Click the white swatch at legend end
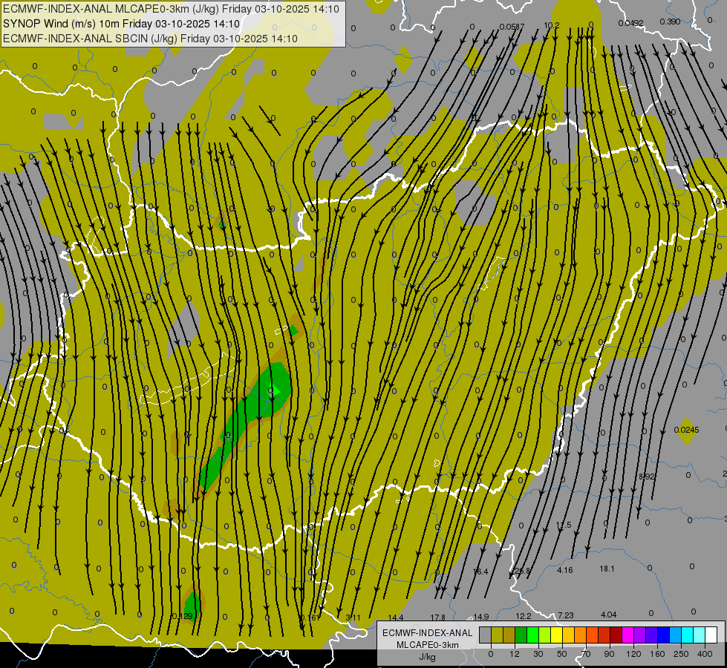This screenshot has height=668, width=727. 711,635
